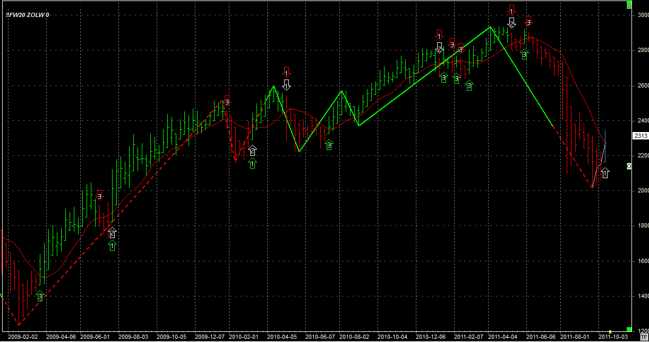
Task: Click the white up arrow 2 near 2009-08-03
Action: (112, 232)
